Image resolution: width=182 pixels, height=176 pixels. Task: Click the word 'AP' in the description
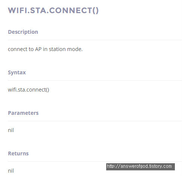38,49
